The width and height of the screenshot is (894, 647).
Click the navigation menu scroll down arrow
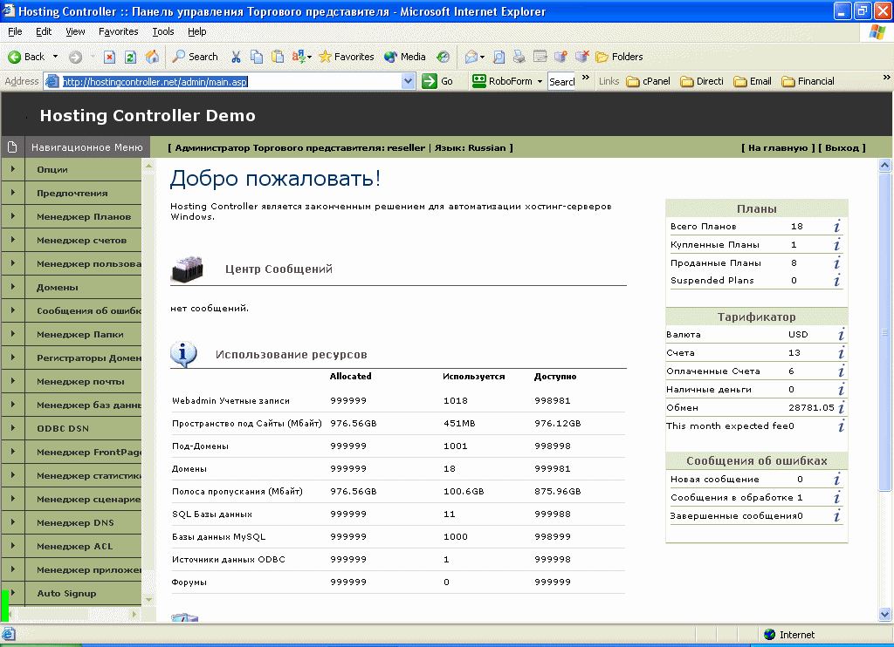(148, 599)
